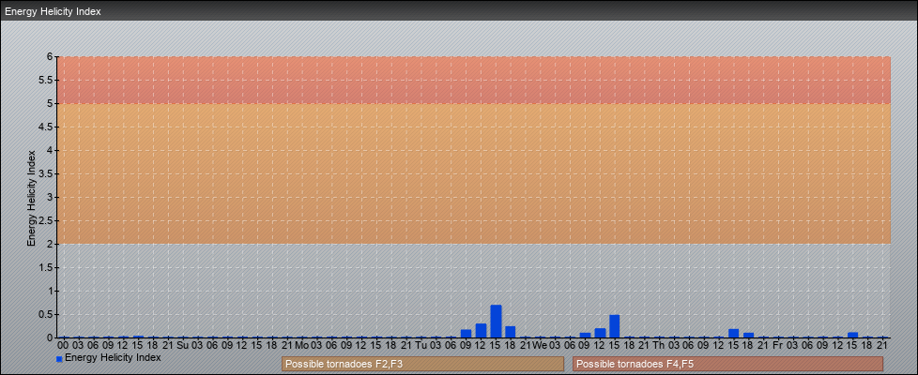Click the 'Tu' day label on axis
The height and width of the screenshot is (375, 918).
[421, 346]
